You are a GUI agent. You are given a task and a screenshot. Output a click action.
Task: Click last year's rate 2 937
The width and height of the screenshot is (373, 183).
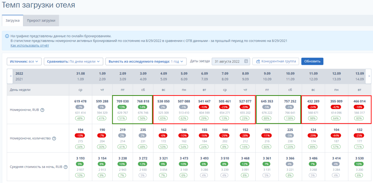tap(80, 170)
